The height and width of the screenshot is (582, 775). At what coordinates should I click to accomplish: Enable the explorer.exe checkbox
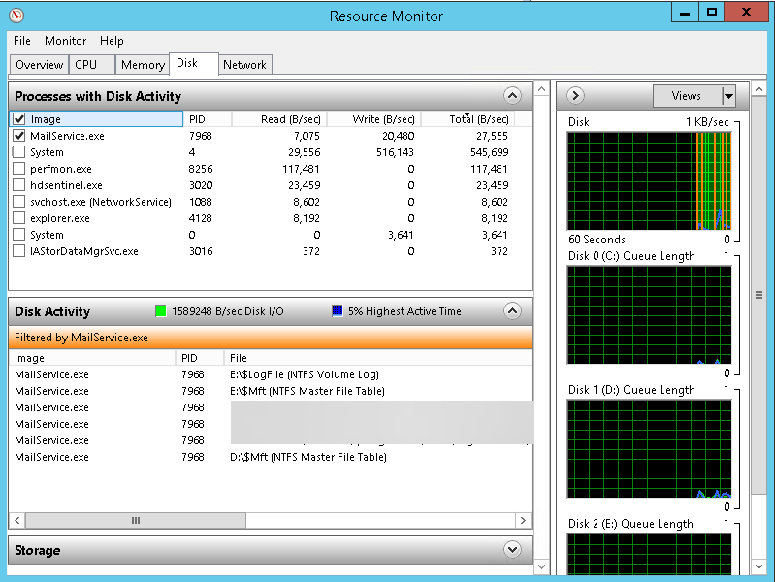pyautogui.click(x=19, y=218)
